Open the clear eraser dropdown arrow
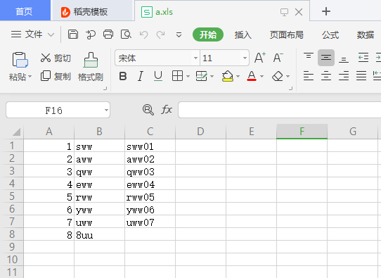Image resolution: width=381 pixels, height=278 pixels. [x=288, y=77]
